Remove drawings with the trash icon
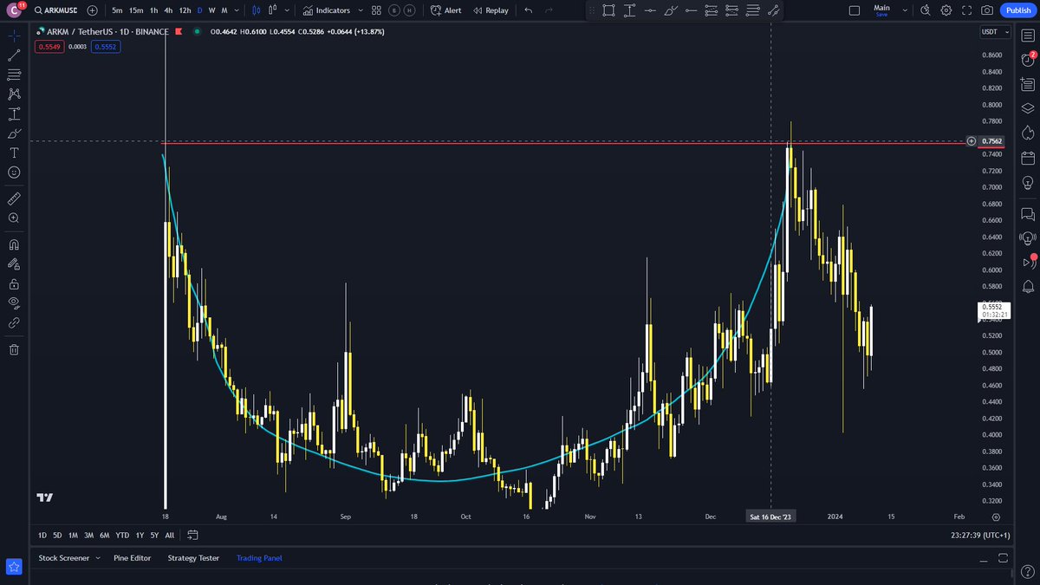The width and height of the screenshot is (1040, 585). tap(14, 349)
